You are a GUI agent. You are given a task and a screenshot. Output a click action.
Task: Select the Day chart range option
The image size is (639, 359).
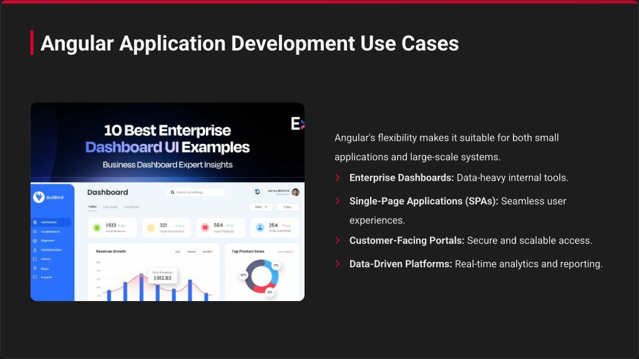[x=178, y=252]
